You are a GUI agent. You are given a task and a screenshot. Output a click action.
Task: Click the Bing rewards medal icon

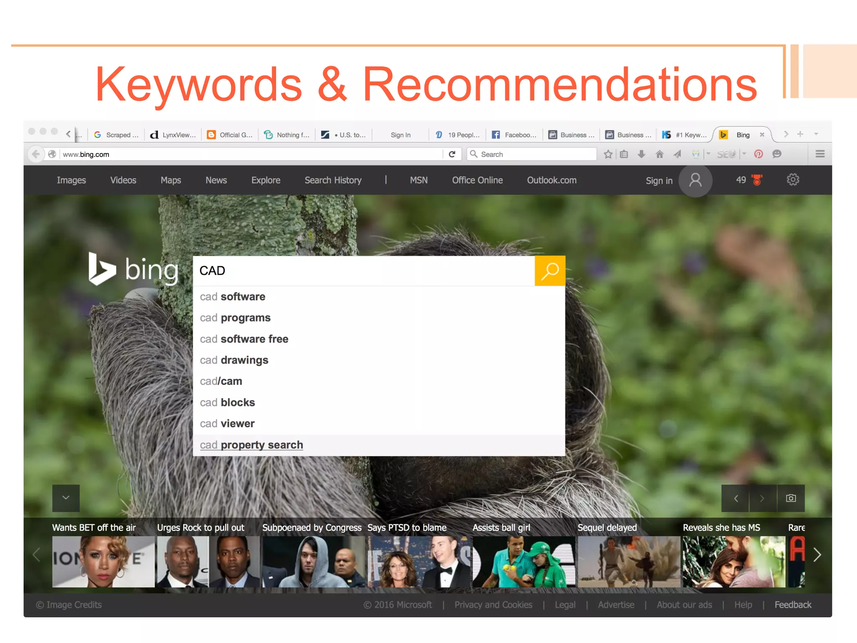pyautogui.click(x=757, y=180)
